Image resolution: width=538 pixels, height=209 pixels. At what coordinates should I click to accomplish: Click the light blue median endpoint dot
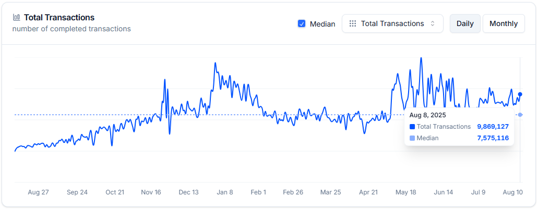(x=520, y=115)
